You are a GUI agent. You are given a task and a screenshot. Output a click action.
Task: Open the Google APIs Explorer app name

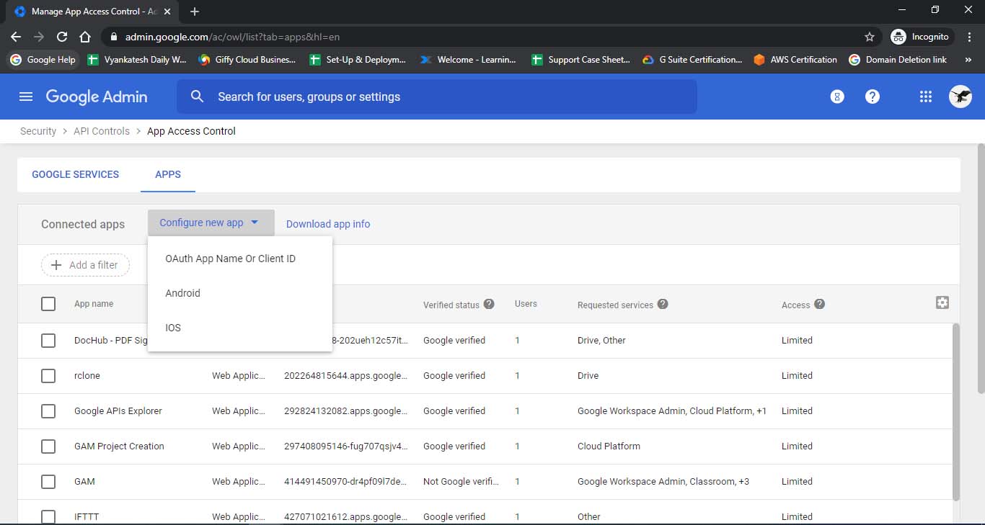tap(118, 410)
